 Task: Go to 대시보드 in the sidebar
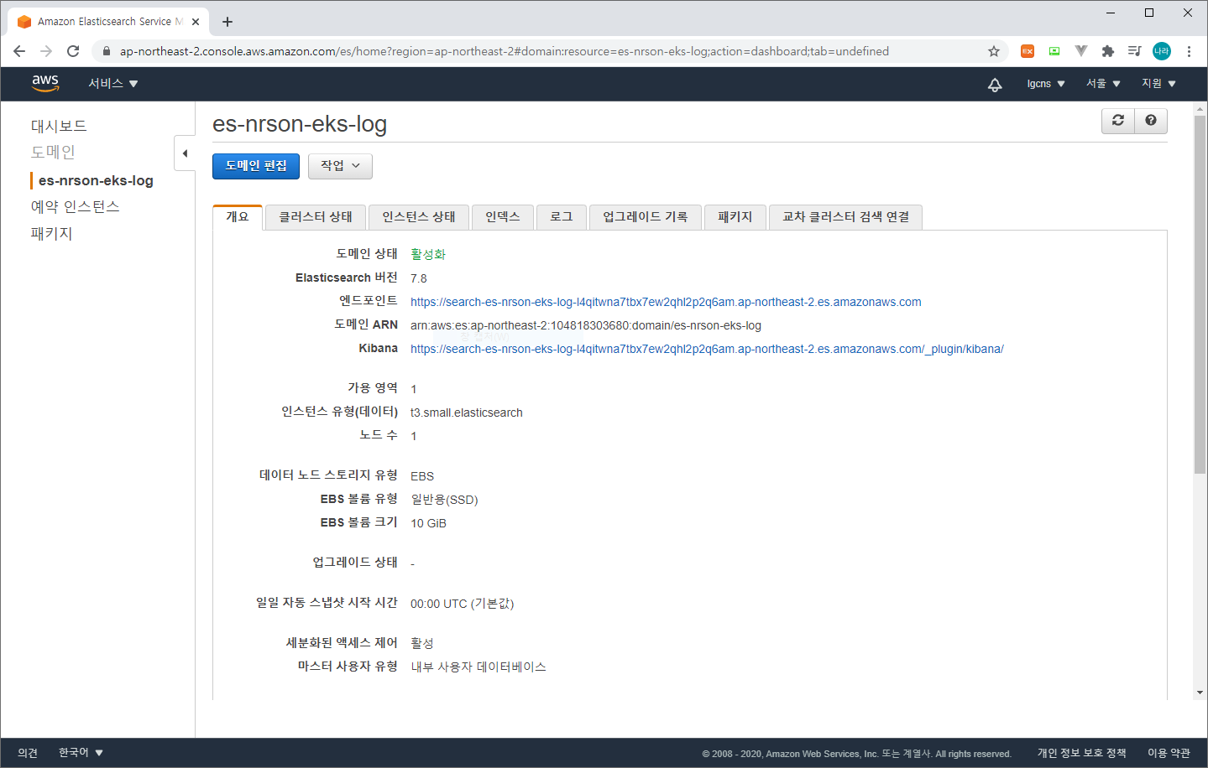59,126
